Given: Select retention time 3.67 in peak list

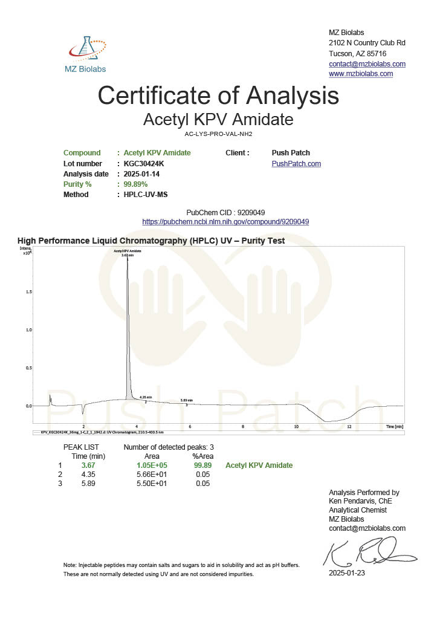Looking at the screenshot, I should (88, 465).
